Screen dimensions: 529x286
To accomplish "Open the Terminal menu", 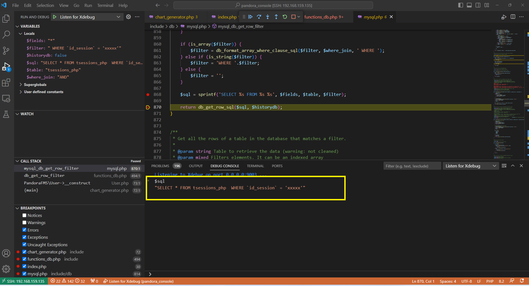I will pyautogui.click(x=105, y=5).
